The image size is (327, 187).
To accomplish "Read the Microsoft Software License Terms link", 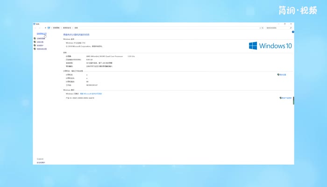I will 91,93.
